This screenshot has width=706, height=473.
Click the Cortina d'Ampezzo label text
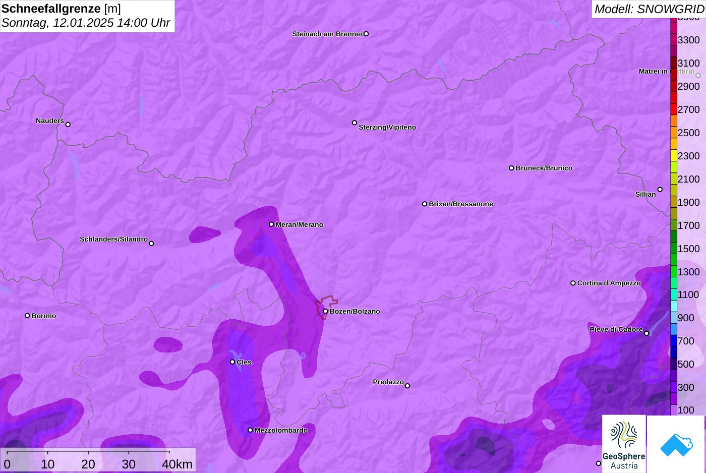(x=609, y=283)
